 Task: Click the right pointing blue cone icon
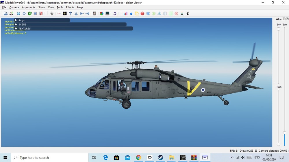pos(82,14)
